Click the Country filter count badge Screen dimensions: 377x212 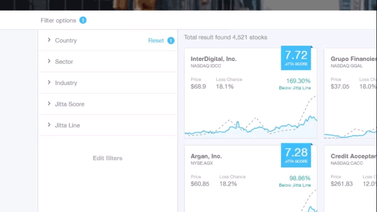coord(171,41)
